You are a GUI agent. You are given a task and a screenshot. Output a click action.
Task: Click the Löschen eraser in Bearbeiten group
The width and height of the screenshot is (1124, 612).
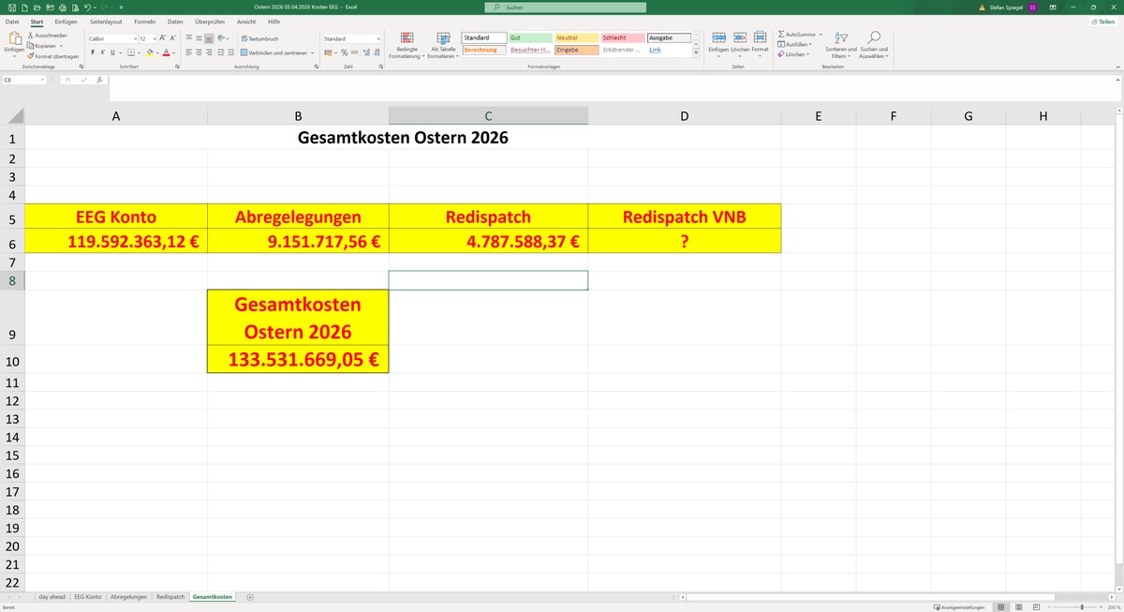(x=793, y=53)
